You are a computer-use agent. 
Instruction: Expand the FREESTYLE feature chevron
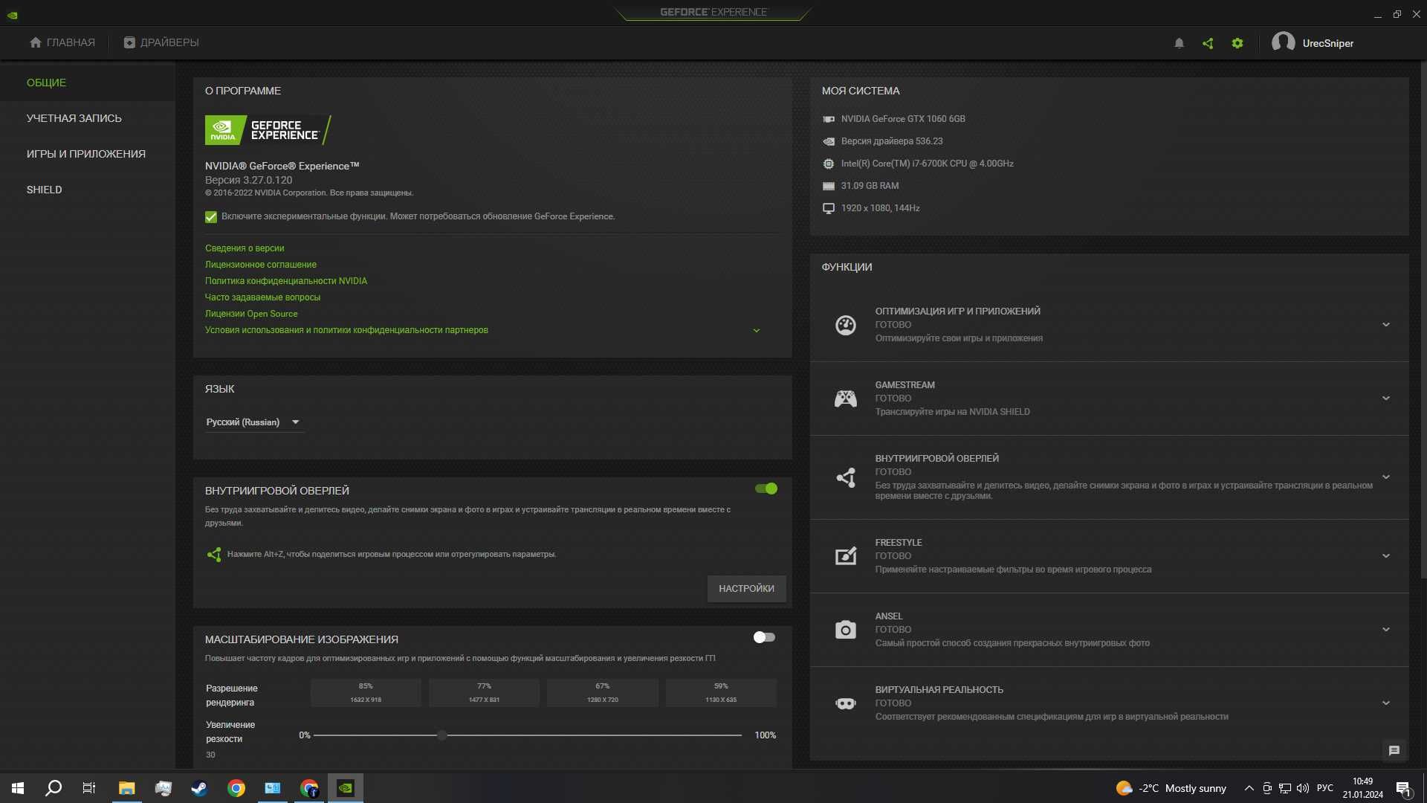(x=1386, y=556)
